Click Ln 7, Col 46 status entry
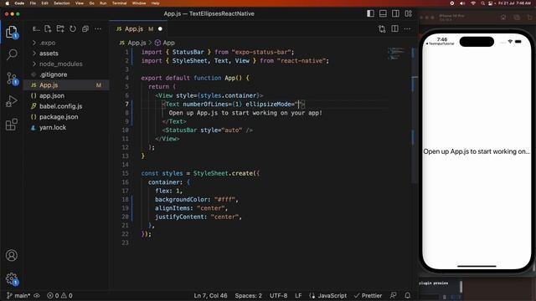This screenshot has width=536, height=301. coord(210,295)
